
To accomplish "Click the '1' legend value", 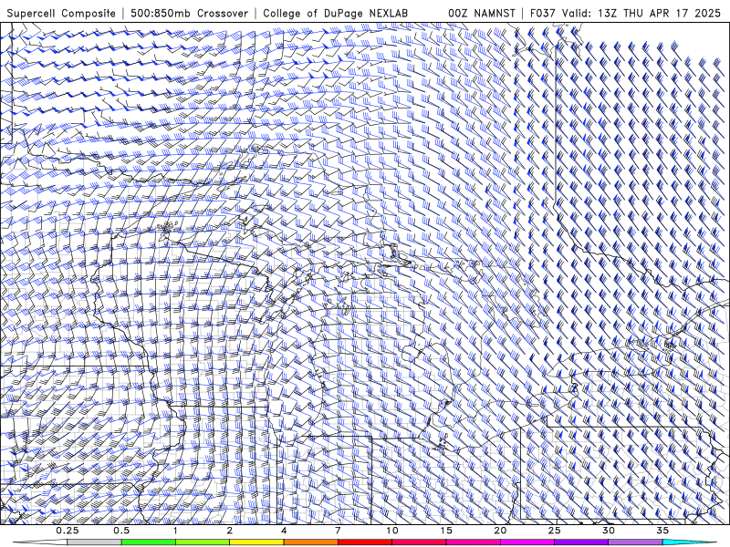I will pos(175,531).
